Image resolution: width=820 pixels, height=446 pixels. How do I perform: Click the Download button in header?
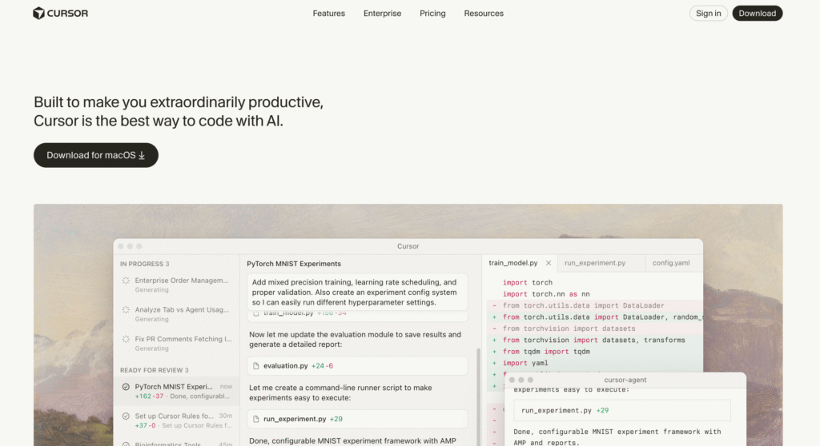(x=757, y=14)
